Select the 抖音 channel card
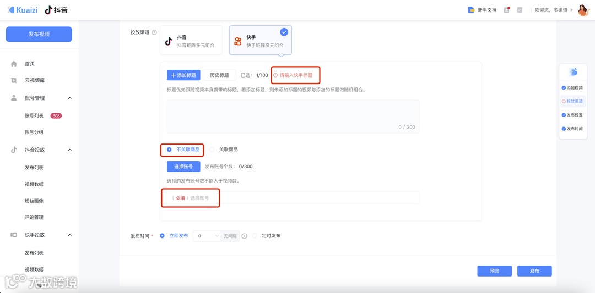 pos(191,40)
